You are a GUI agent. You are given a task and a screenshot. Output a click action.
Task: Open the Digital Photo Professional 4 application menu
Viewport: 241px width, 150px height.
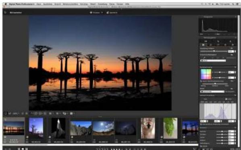pyautogui.click(x=22, y=4)
